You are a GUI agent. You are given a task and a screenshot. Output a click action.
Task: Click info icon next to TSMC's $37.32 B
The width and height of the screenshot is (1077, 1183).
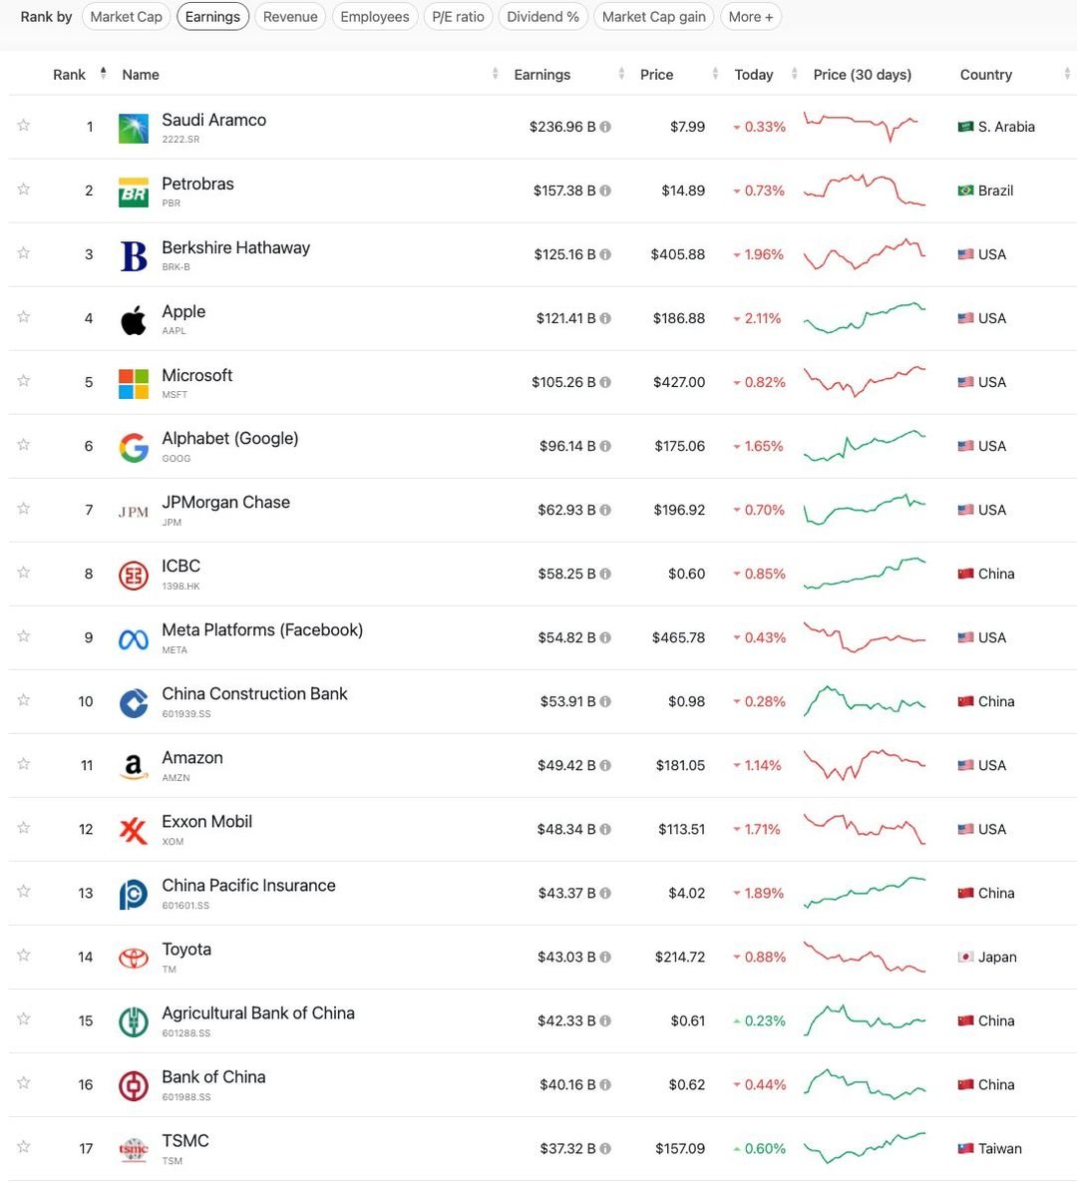coord(605,1148)
